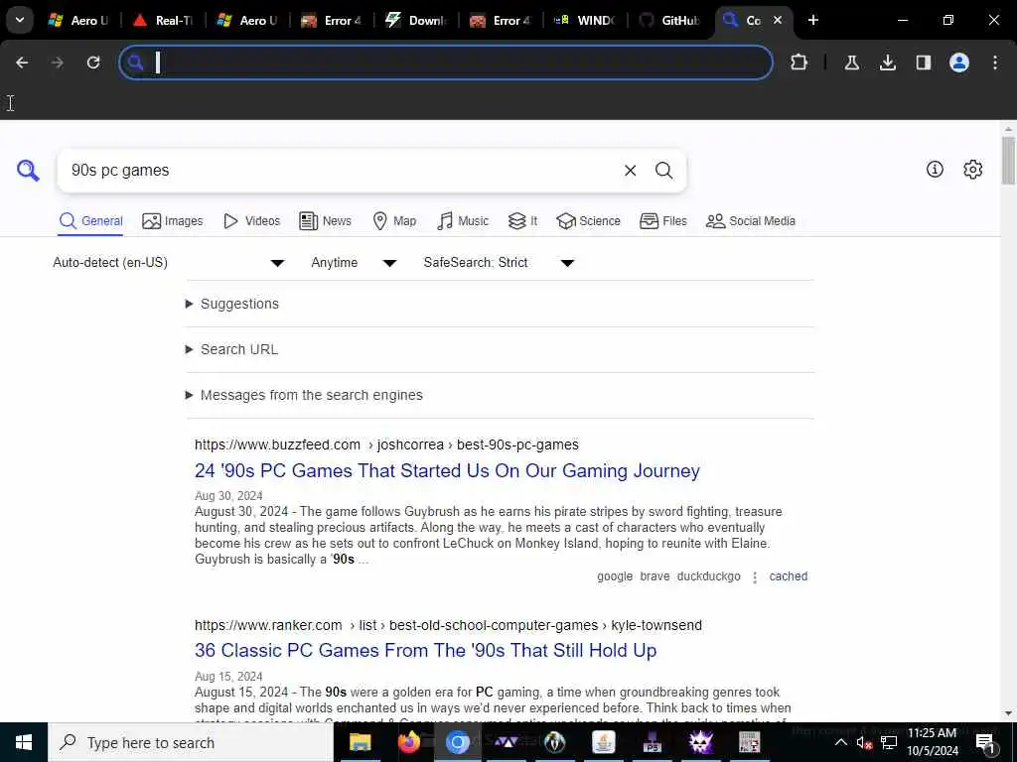Image resolution: width=1017 pixels, height=762 pixels.
Task: Close the active search results tab
Action: [778, 20]
